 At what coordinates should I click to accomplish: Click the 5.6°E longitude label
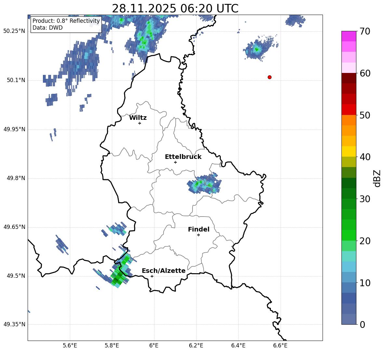click(70, 345)
